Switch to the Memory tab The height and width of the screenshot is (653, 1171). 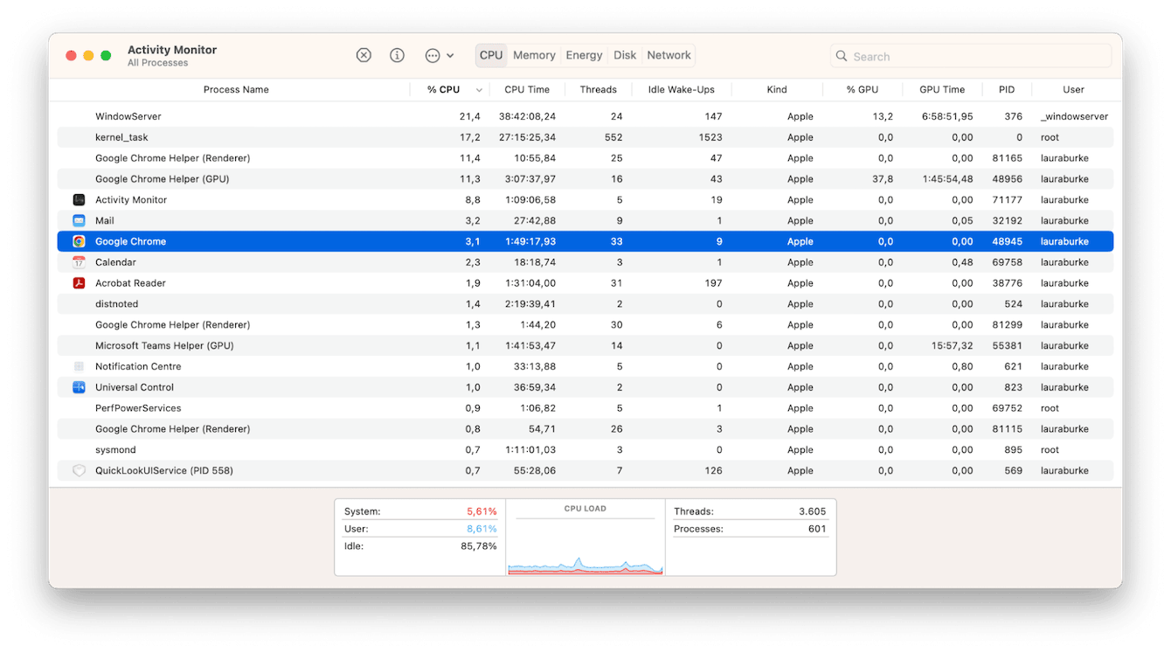pyautogui.click(x=534, y=55)
